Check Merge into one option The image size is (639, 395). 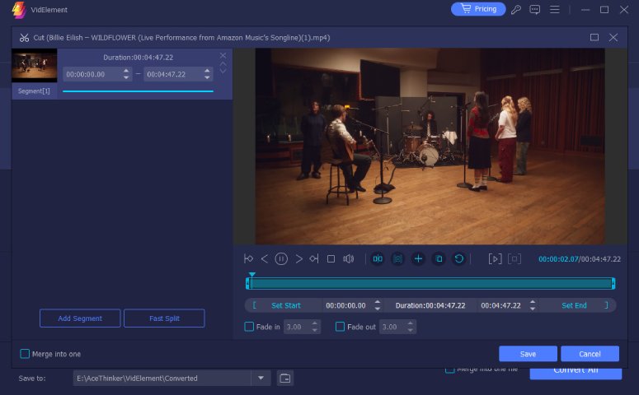25,354
